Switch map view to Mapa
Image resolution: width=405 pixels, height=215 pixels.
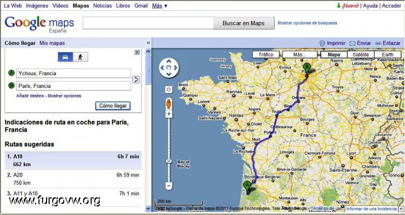(x=334, y=55)
